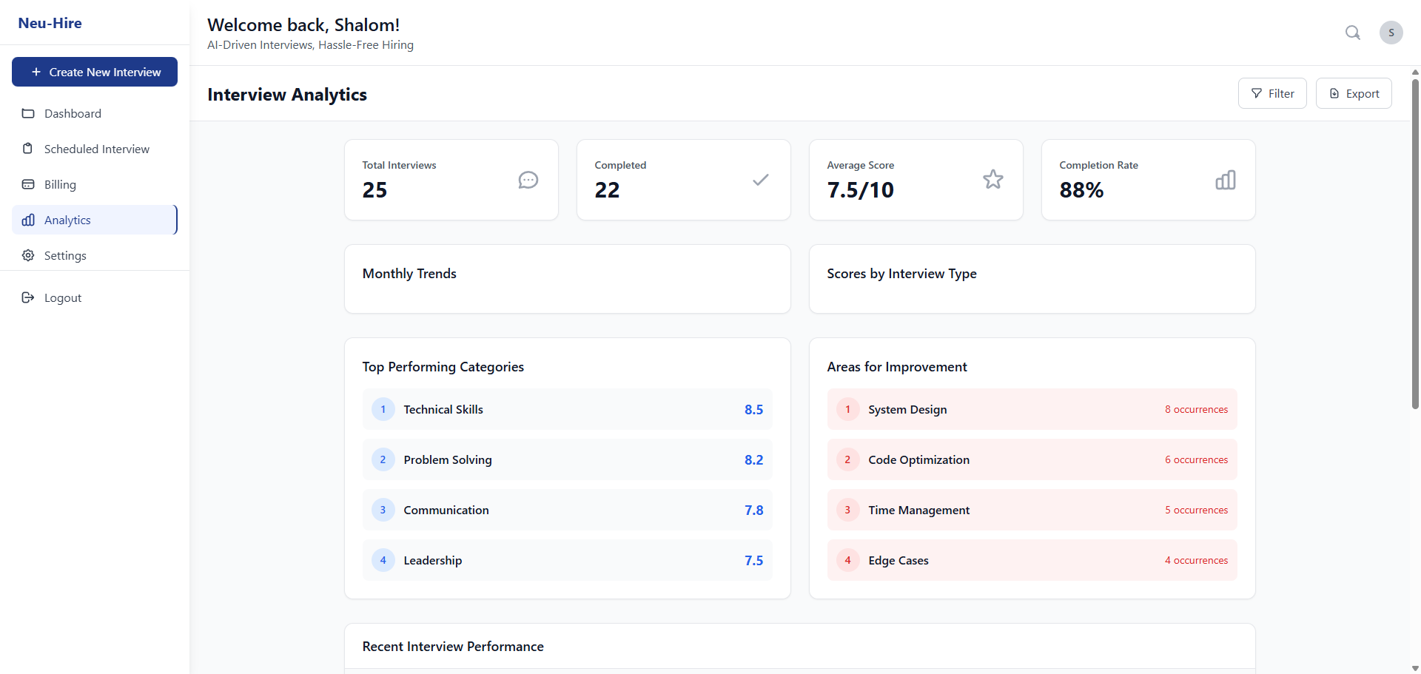The width and height of the screenshot is (1421, 674).
Task: Switch to the Dashboard section
Action: tap(73, 113)
